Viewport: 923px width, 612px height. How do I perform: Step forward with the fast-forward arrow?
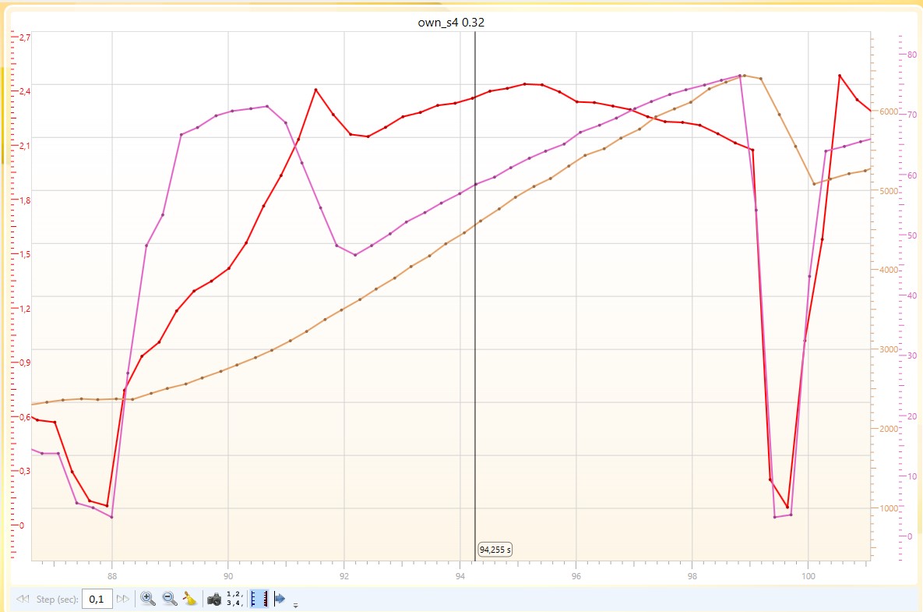[x=123, y=599]
